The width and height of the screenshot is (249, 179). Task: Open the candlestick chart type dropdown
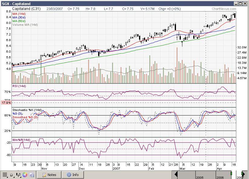click(18, 175)
